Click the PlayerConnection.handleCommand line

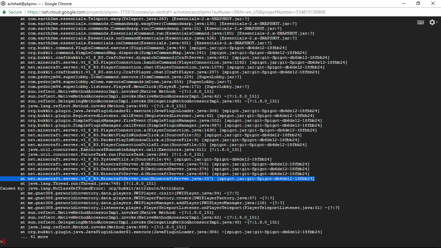[x=184, y=62]
